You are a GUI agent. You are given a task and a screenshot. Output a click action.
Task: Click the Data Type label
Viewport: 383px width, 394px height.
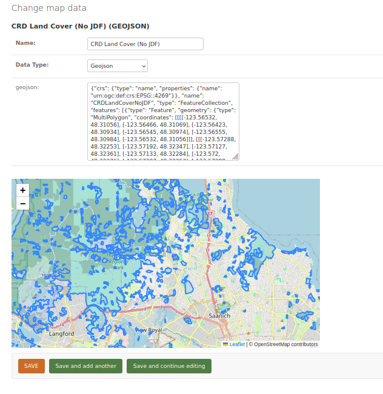32,64
